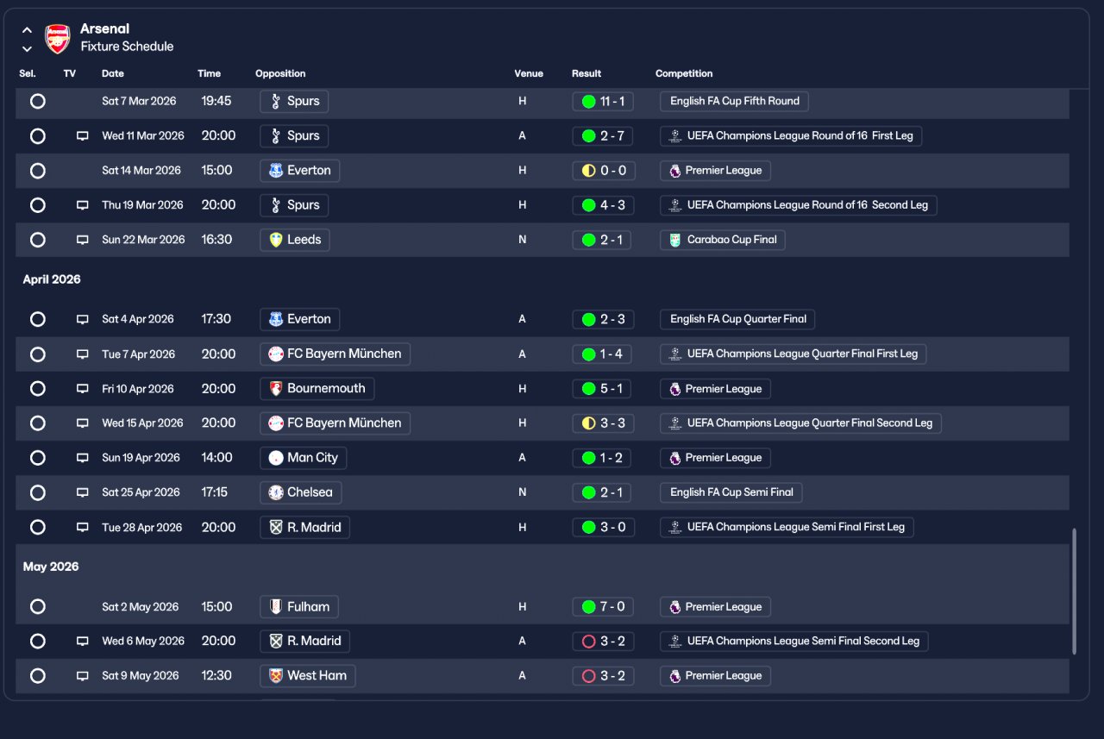Click the Fixture Schedule subtitle
1104x739 pixels.
tap(127, 47)
